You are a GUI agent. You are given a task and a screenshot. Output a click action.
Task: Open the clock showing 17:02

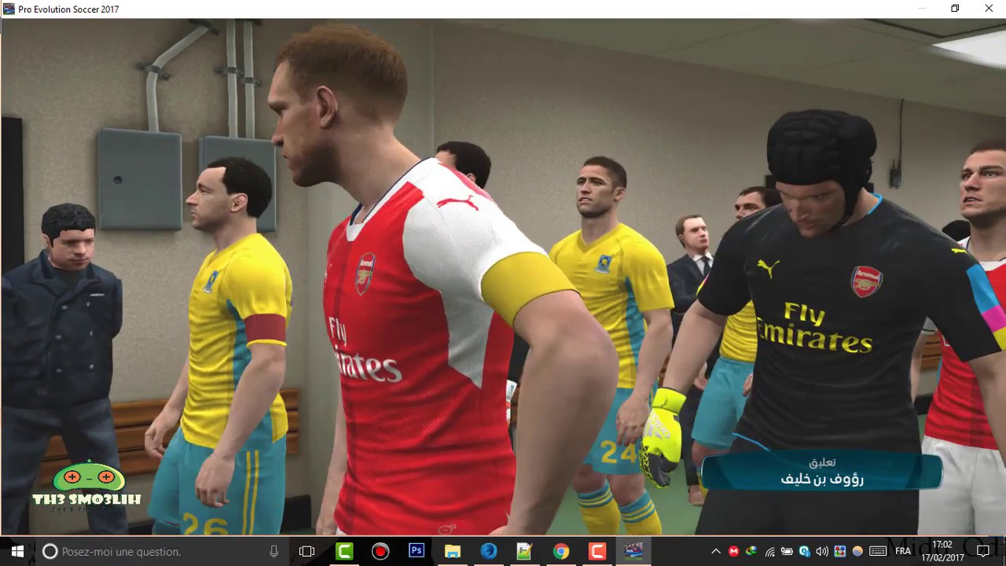[942, 552]
